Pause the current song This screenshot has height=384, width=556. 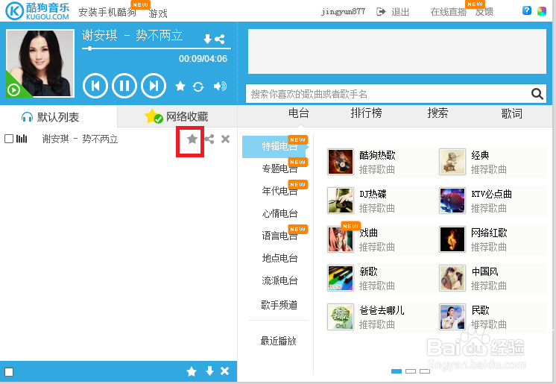[x=124, y=86]
